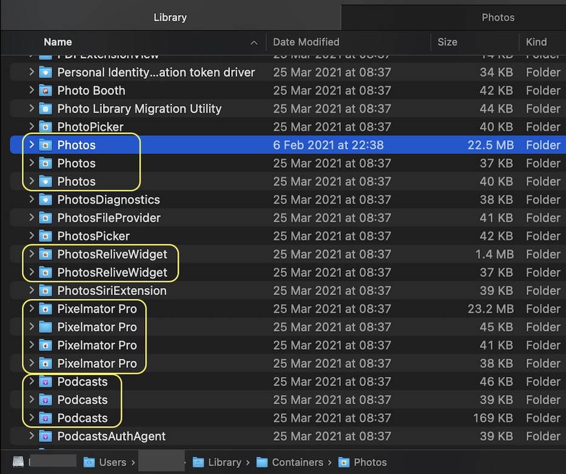Switch to the Photos tab
The width and height of the screenshot is (566, 474).
point(498,18)
